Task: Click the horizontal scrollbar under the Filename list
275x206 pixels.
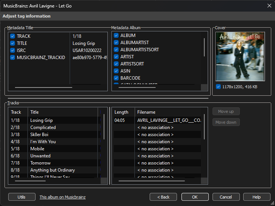Action: [152, 181]
